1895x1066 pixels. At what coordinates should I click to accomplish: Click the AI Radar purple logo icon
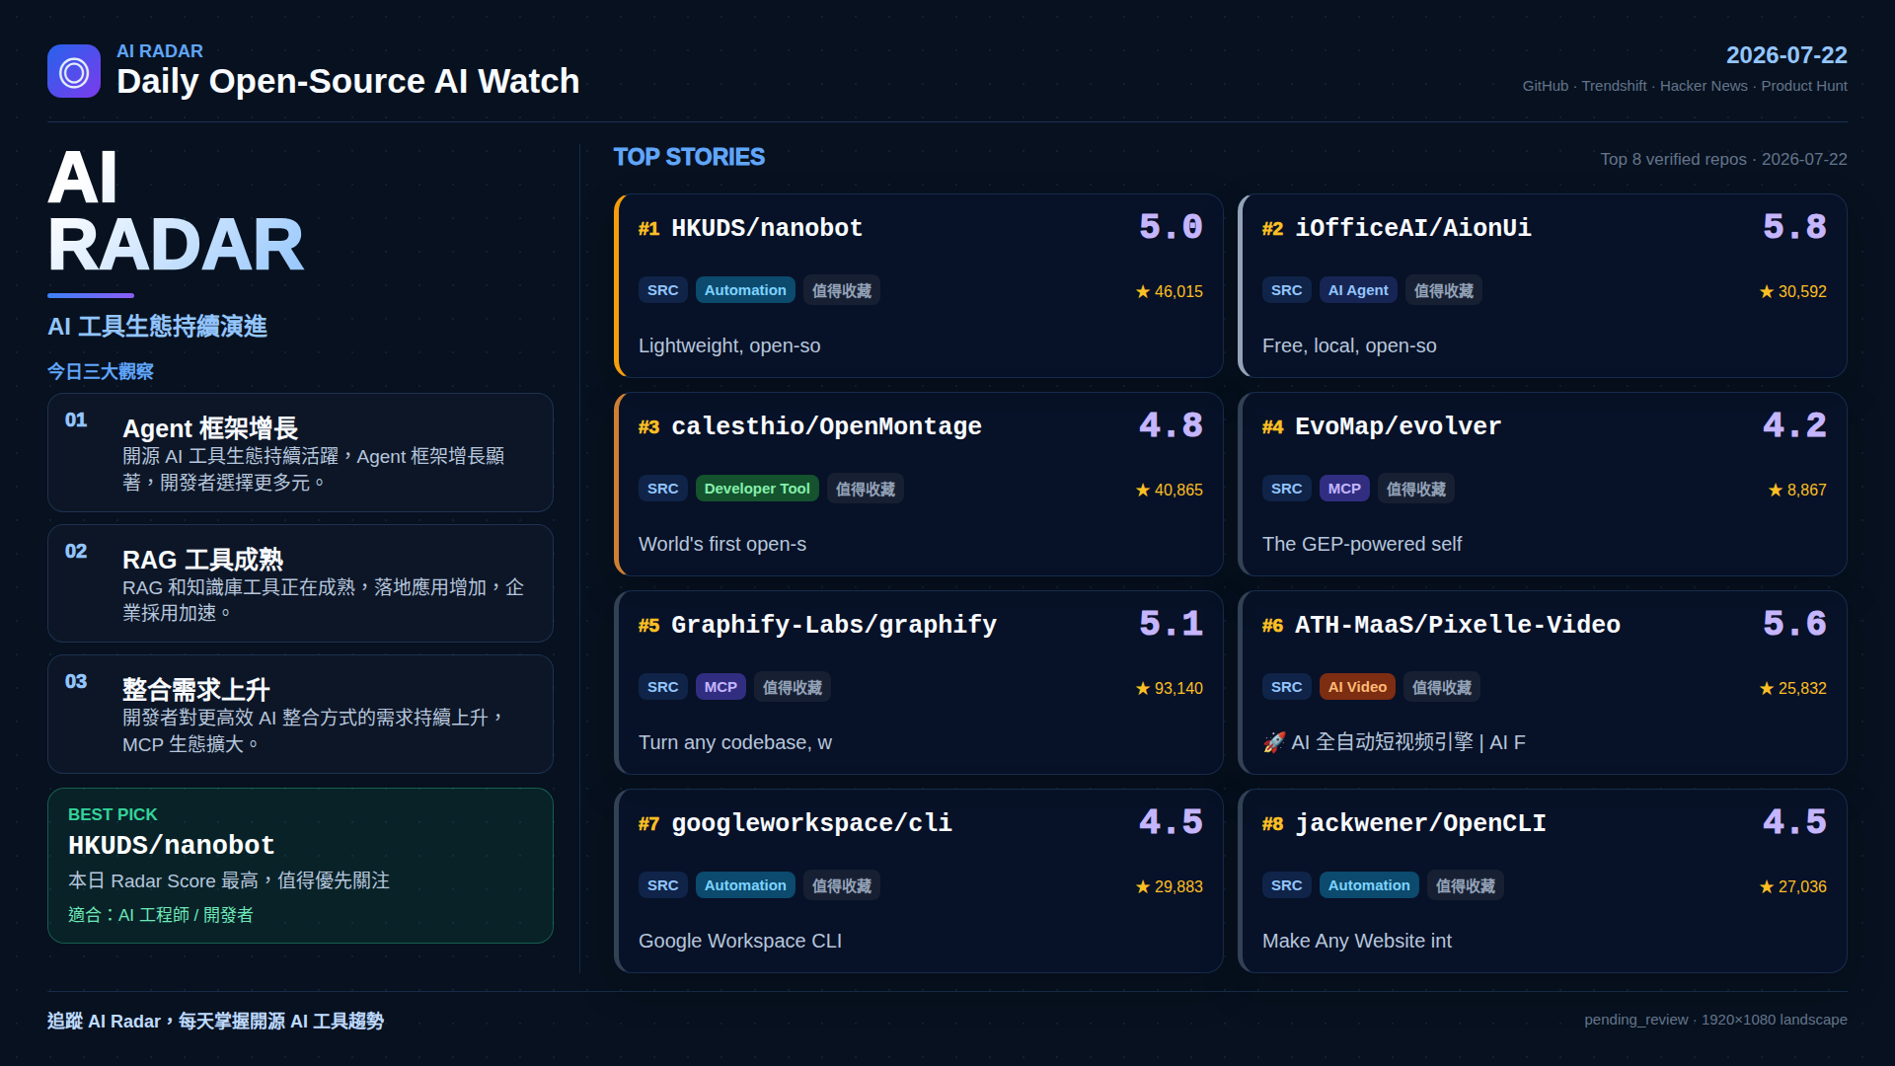74,71
